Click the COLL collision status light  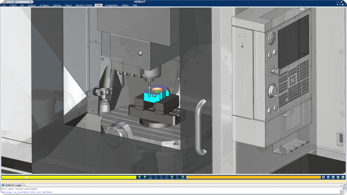coord(145,177)
